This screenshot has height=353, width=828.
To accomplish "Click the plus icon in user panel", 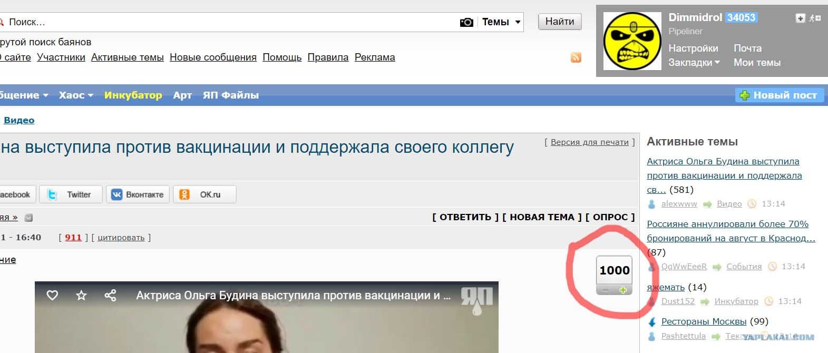I will point(800,18).
